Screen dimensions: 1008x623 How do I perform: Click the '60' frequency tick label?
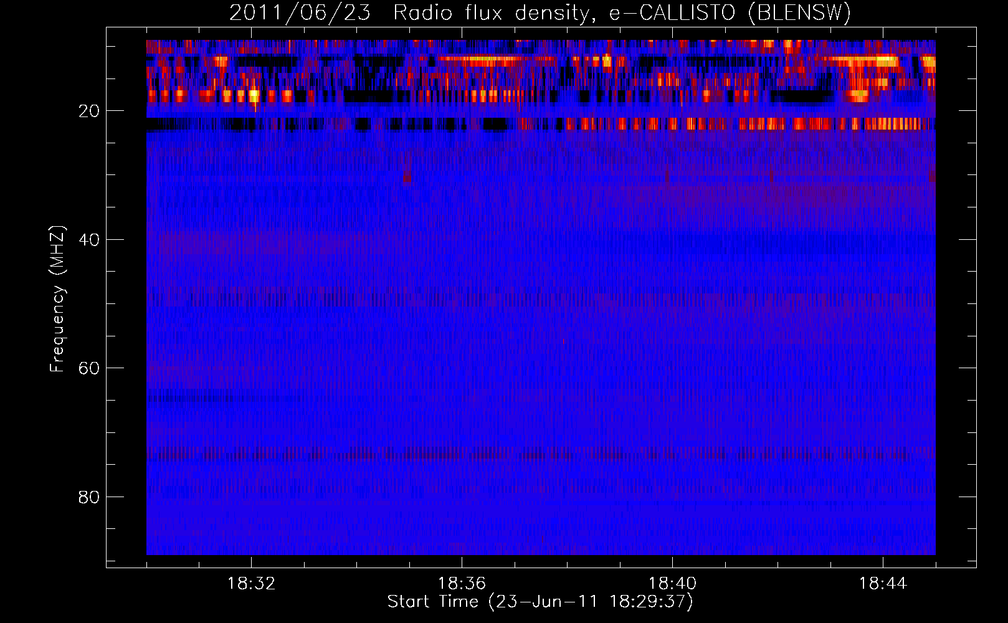click(89, 369)
